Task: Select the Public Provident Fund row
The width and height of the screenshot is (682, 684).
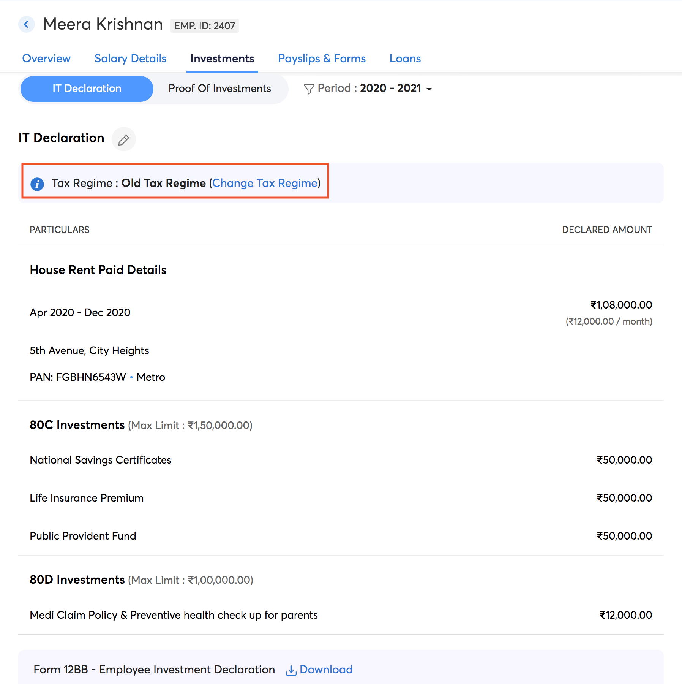Action: pos(83,536)
